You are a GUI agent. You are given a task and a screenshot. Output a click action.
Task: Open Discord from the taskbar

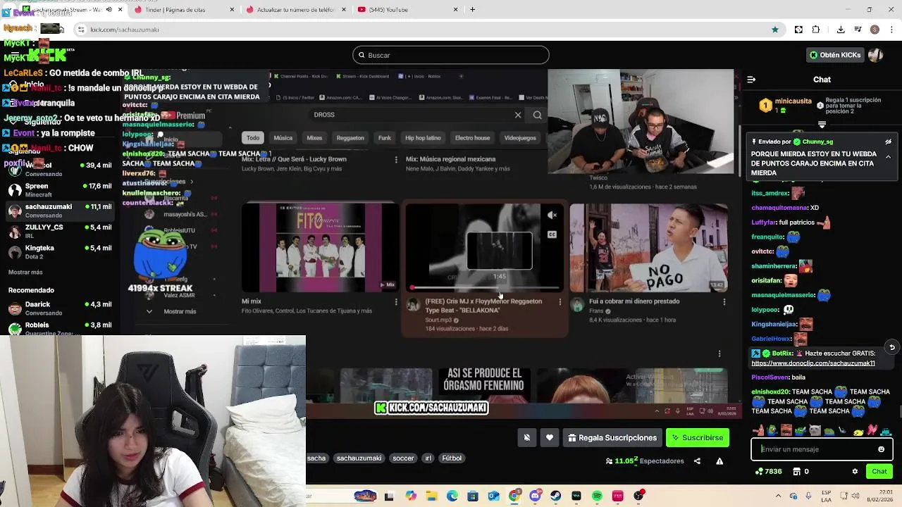click(535, 496)
